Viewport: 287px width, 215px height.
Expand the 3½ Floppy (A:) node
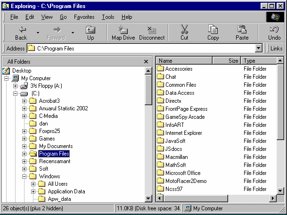[15, 86]
